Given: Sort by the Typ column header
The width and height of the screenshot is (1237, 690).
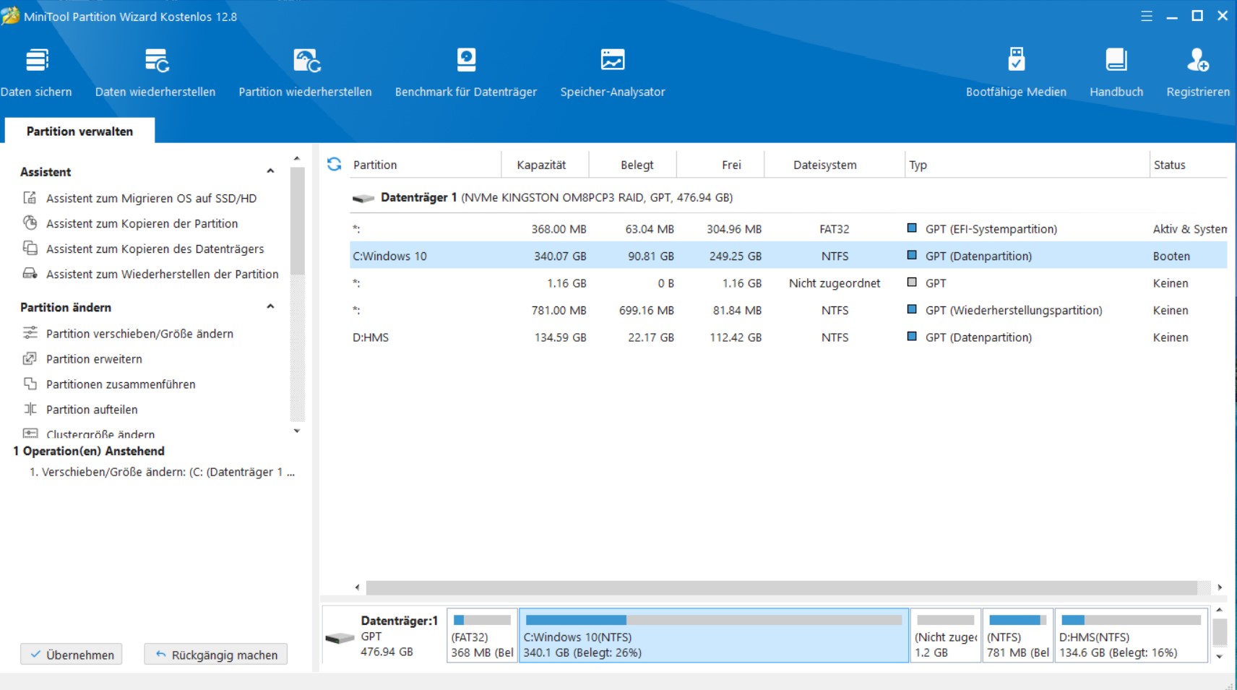Looking at the screenshot, I should click(1027, 165).
